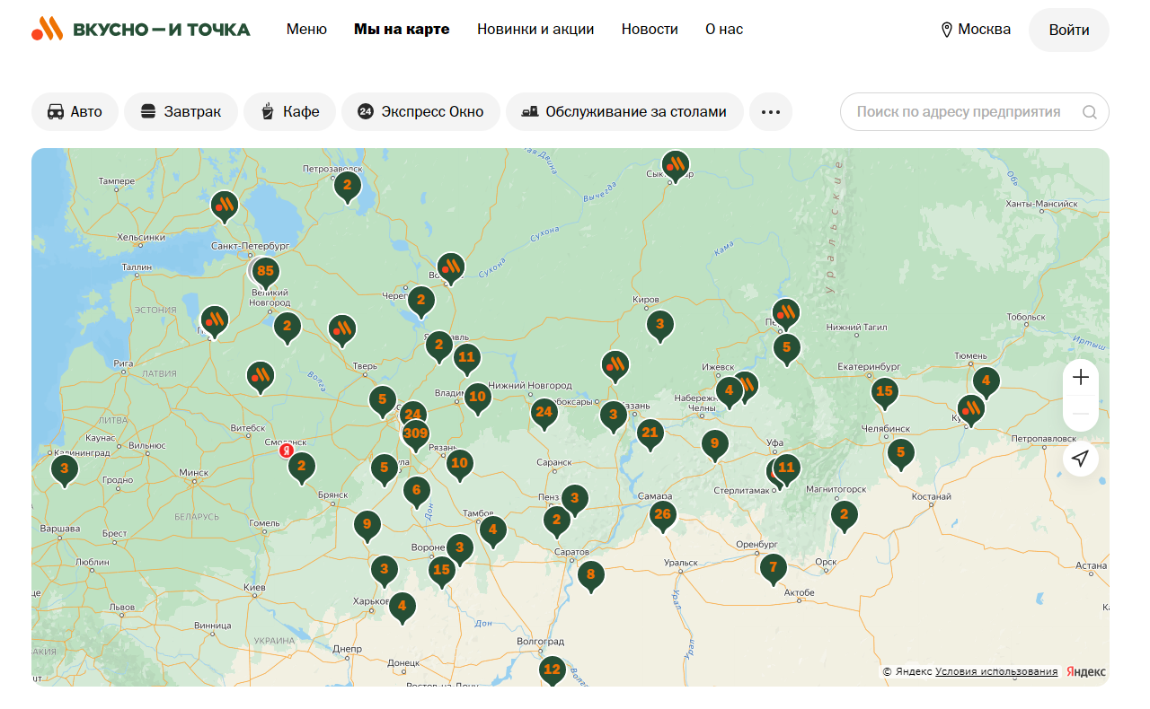The image size is (1150, 709).
Task: Toggle the Завтрак filter chip
Action: [181, 112]
